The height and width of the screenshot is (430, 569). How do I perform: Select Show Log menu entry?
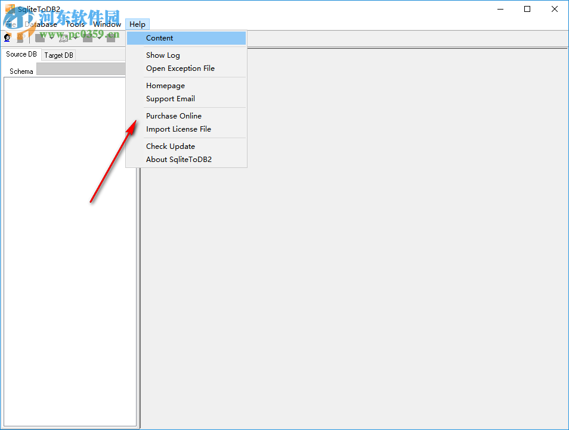186,55
